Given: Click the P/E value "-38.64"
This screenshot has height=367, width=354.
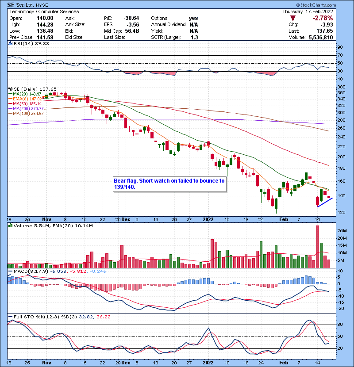Looking at the screenshot, I should click(x=131, y=18).
